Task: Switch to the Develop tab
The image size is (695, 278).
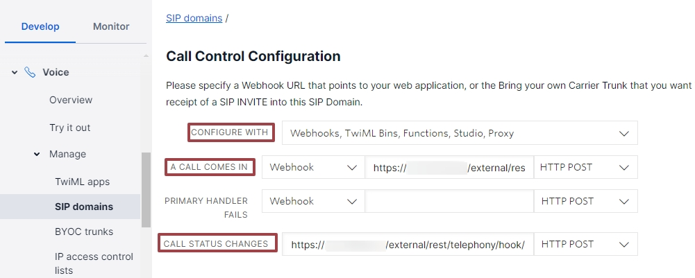Action: (40, 26)
